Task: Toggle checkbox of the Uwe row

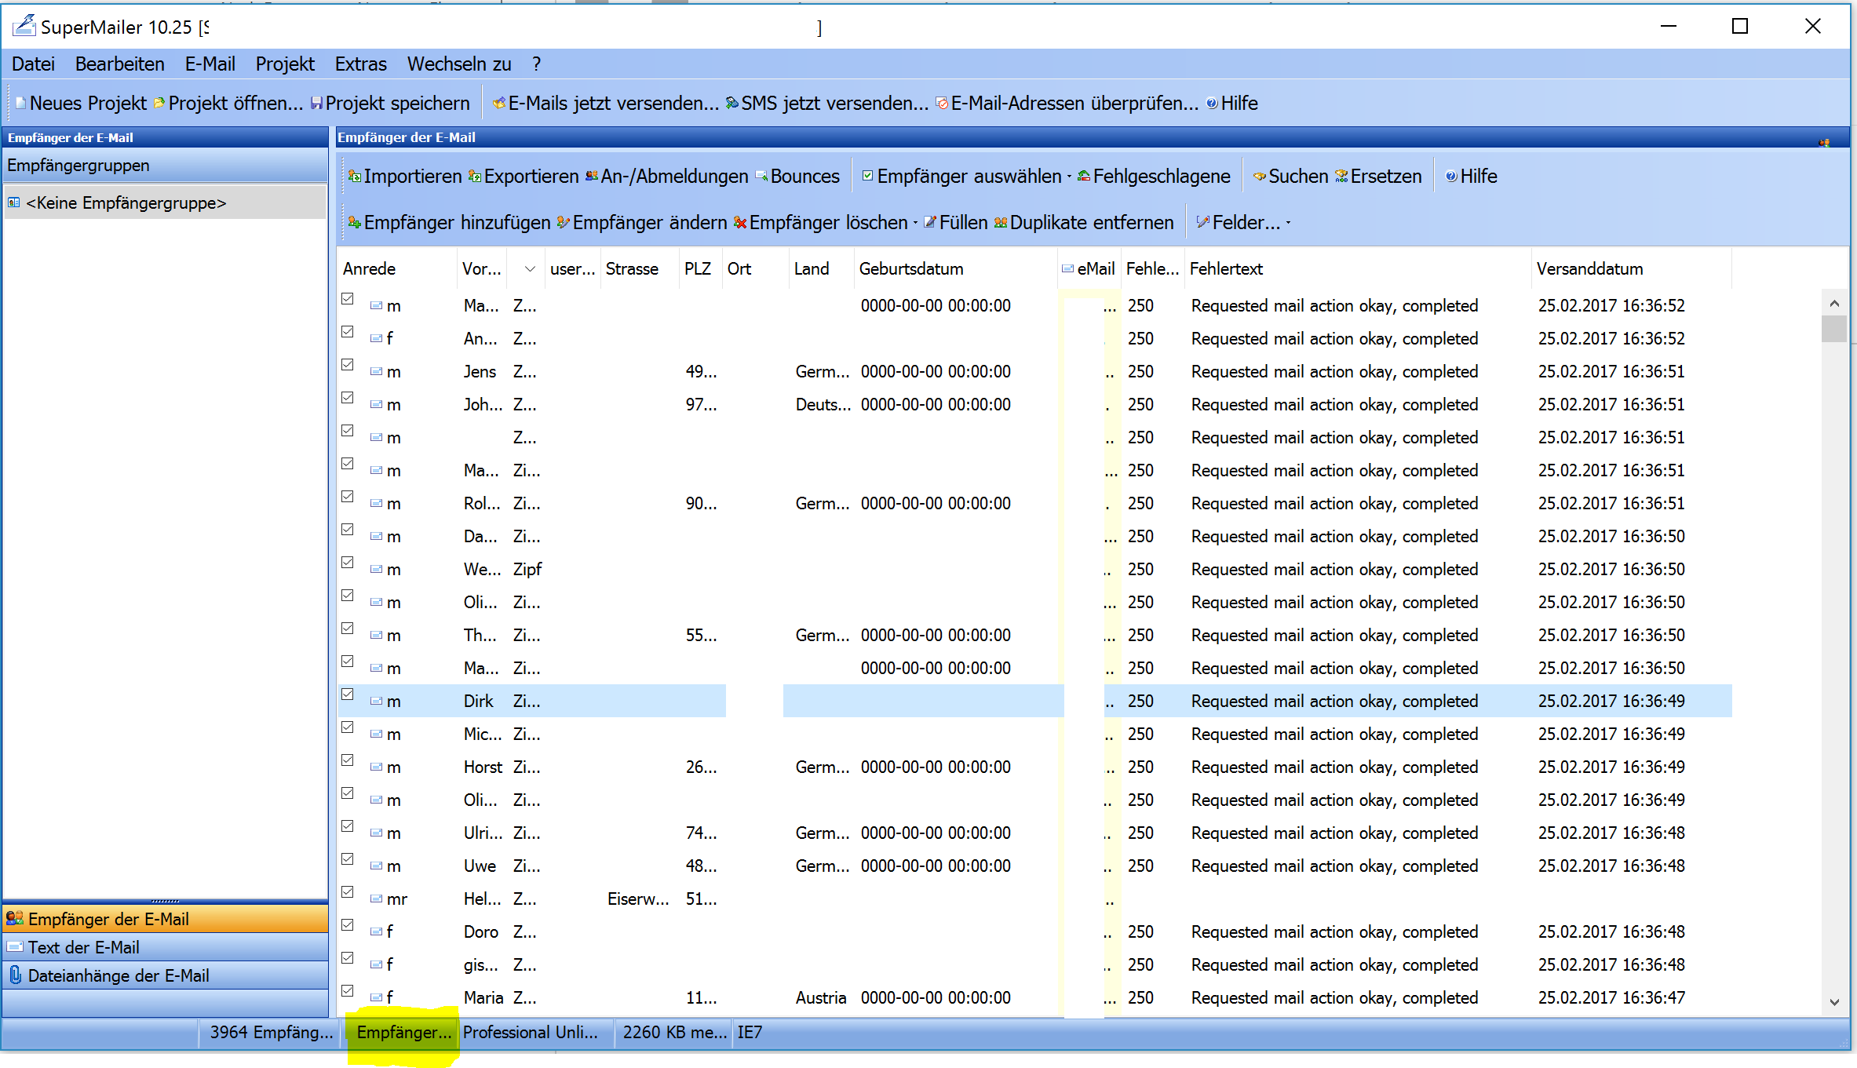Action: (348, 859)
